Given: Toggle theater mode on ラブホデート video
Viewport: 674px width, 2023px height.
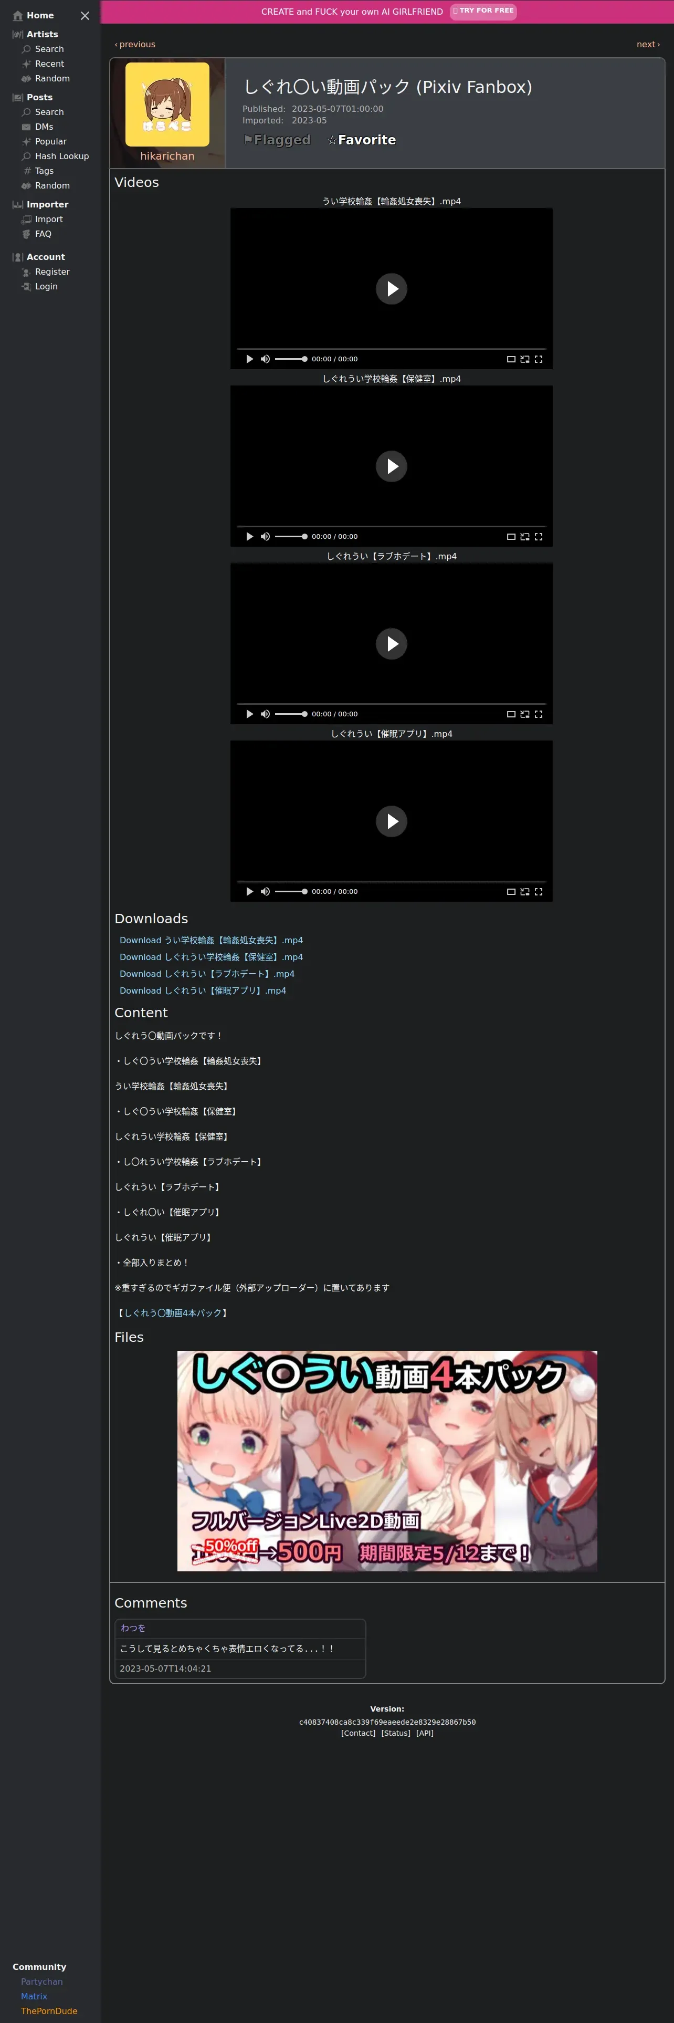Looking at the screenshot, I should [x=512, y=714].
